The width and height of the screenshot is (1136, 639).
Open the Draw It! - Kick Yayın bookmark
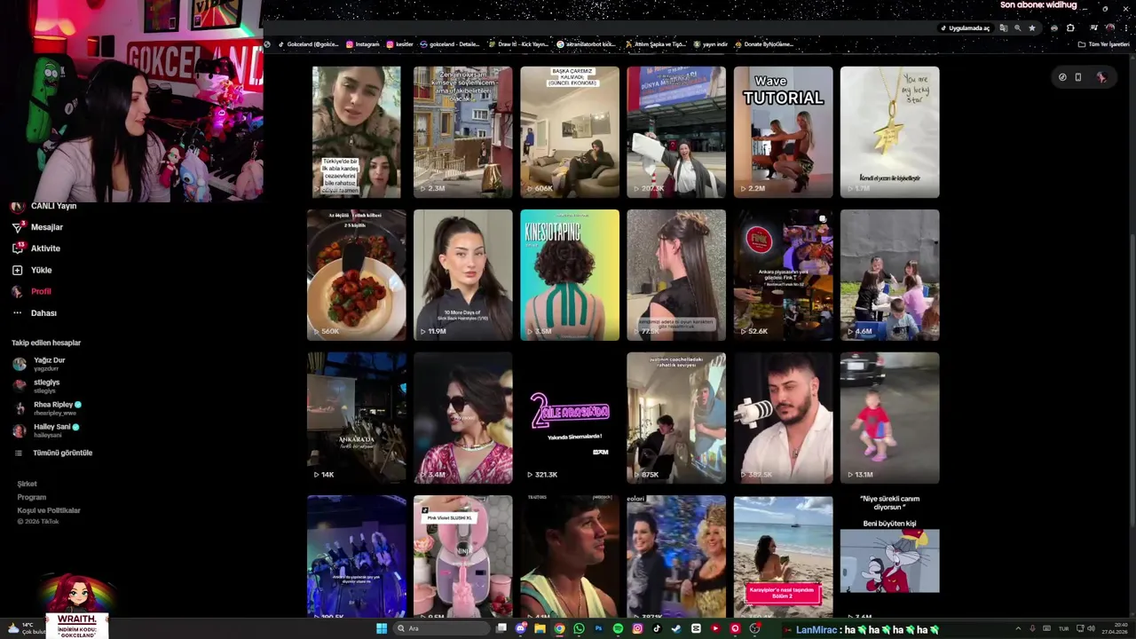518,44
